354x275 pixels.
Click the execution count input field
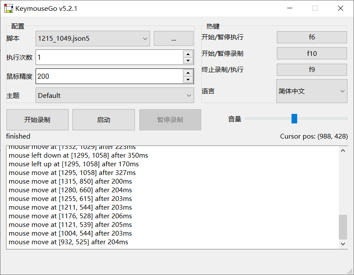(x=108, y=57)
